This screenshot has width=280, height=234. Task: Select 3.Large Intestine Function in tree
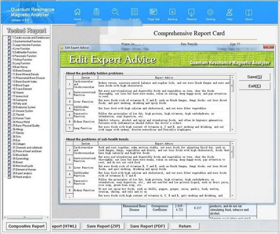click(x=27, y=45)
